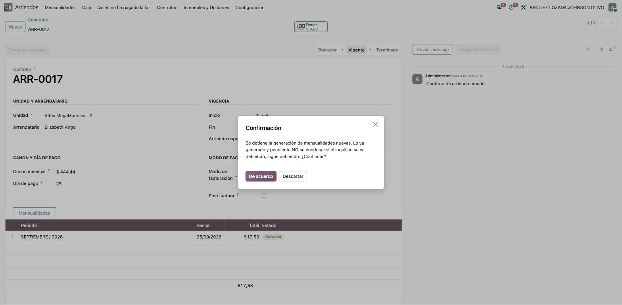
Task: Click the Canon mensual value $ 444,44
Action: [66, 172]
